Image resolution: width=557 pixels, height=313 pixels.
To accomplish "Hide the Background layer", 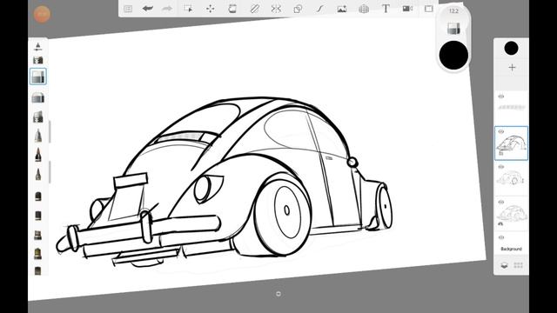I will pyautogui.click(x=501, y=237).
